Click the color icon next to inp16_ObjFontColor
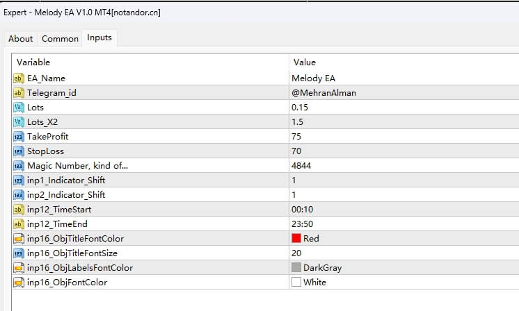This screenshot has width=519, height=311. point(19,283)
